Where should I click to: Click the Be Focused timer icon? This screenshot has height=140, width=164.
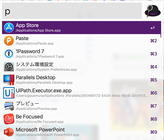9,119
